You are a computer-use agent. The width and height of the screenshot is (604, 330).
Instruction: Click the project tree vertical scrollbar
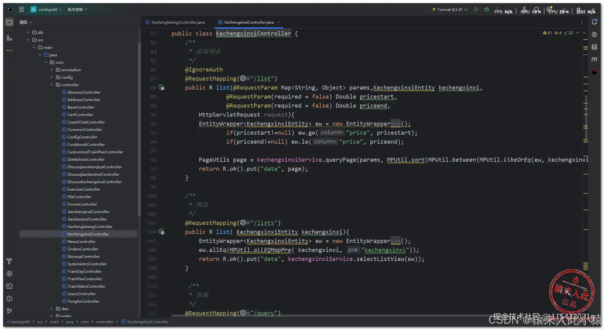point(139,129)
